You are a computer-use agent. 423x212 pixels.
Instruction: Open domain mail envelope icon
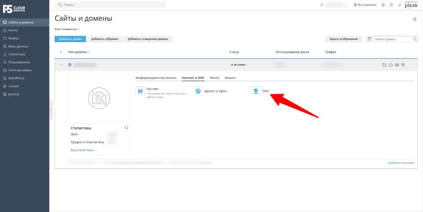tap(390, 65)
